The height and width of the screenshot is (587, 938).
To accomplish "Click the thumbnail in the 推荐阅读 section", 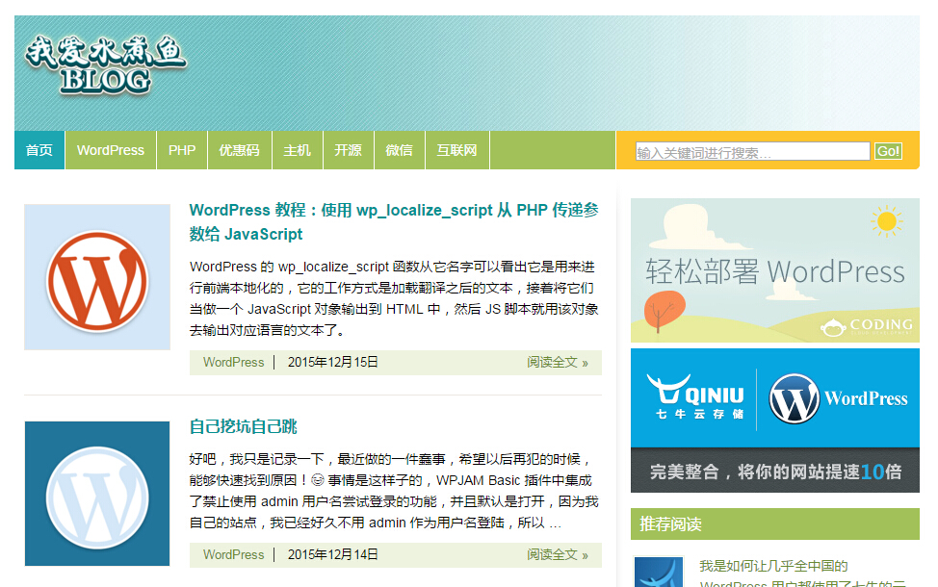I will (658, 573).
